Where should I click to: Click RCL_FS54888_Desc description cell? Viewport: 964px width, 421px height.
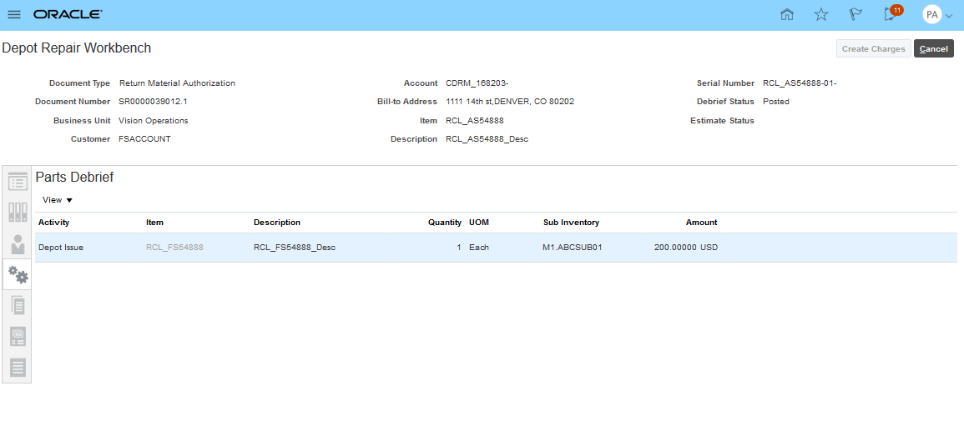pyautogui.click(x=295, y=248)
